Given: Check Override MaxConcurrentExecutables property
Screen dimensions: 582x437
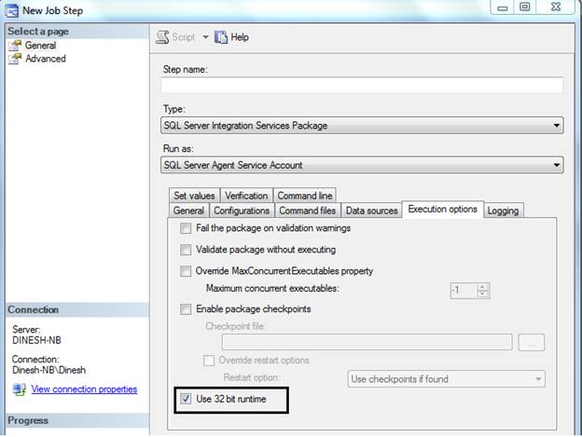Looking at the screenshot, I should (187, 271).
